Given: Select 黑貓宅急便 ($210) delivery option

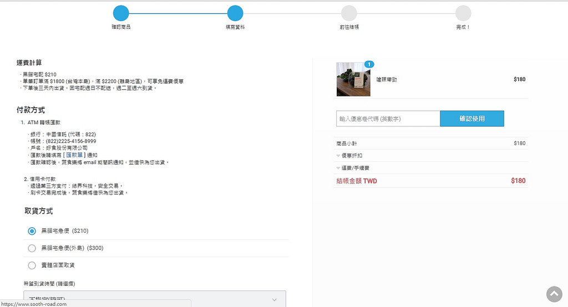Looking at the screenshot, I should point(32,231).
